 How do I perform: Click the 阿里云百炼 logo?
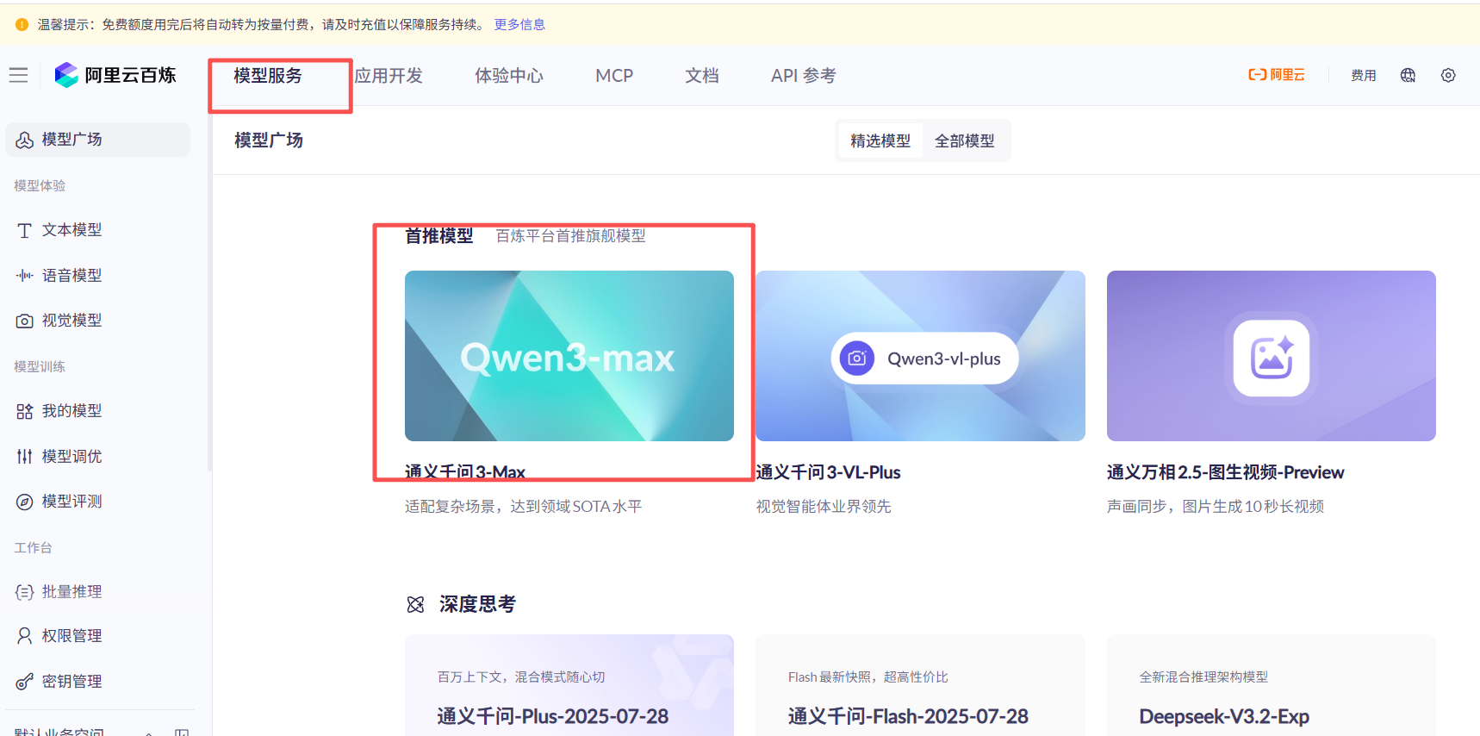(115, 75)
